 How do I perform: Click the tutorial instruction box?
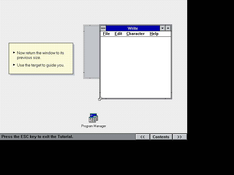coord(41,58)
